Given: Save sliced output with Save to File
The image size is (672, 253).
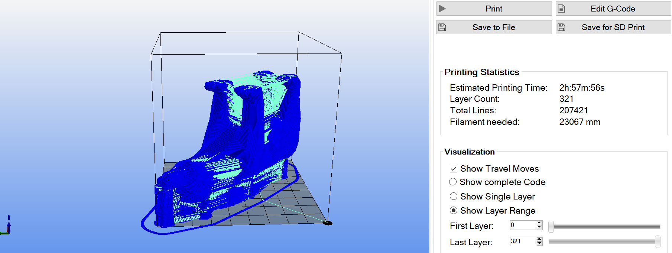Looking at the screenshot, I should (x=494, y=27).
